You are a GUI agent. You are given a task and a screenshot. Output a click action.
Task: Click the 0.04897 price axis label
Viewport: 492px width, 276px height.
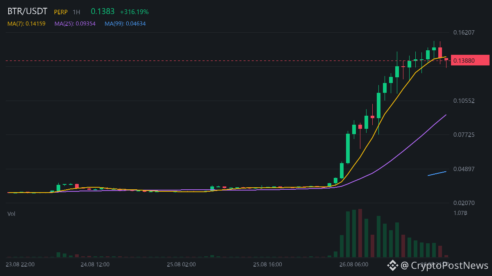tap(464, 169)
